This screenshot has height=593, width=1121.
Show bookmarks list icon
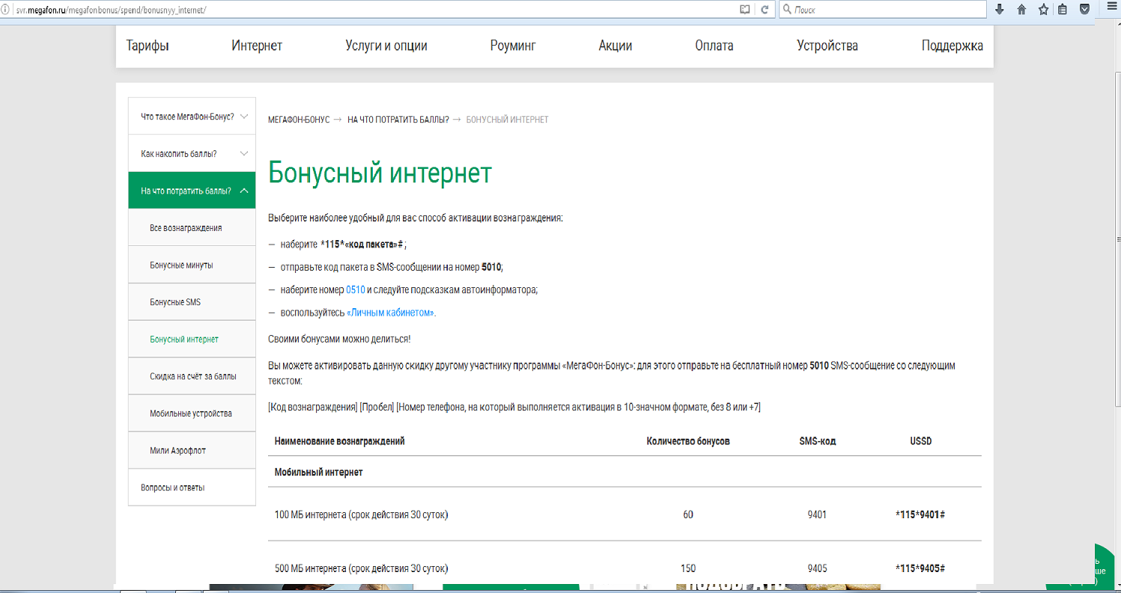(x=1063, y=10)
